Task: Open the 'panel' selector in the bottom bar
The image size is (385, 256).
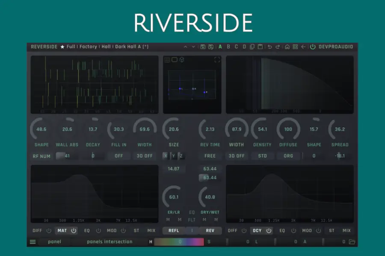Action: click(x=54, y=242)
